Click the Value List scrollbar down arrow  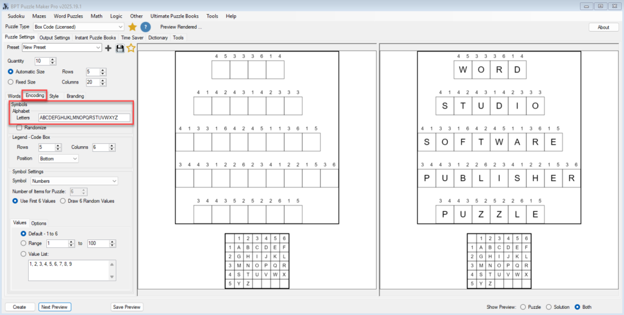click(x=112, y=277)
